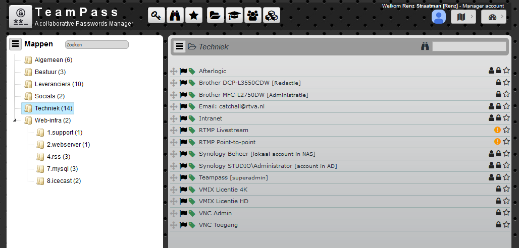Image resolution: width=519 pixels, height=248 pixels.
Task: Click the person icon on Teampass [superadmin] row
Action: (x=491, y=177)
